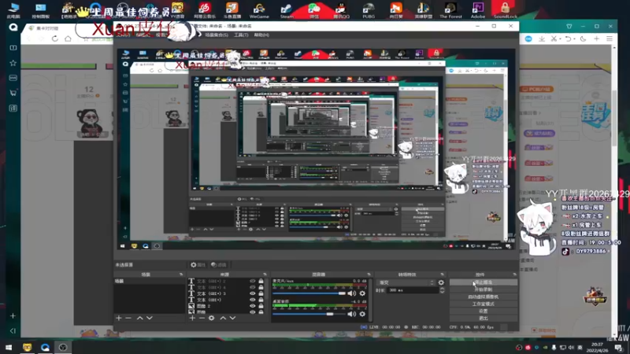Remove scene with minus in 场景 panel
Image resolution: width=630 pixels, height=354 pixels.
(x=128, y=319)
